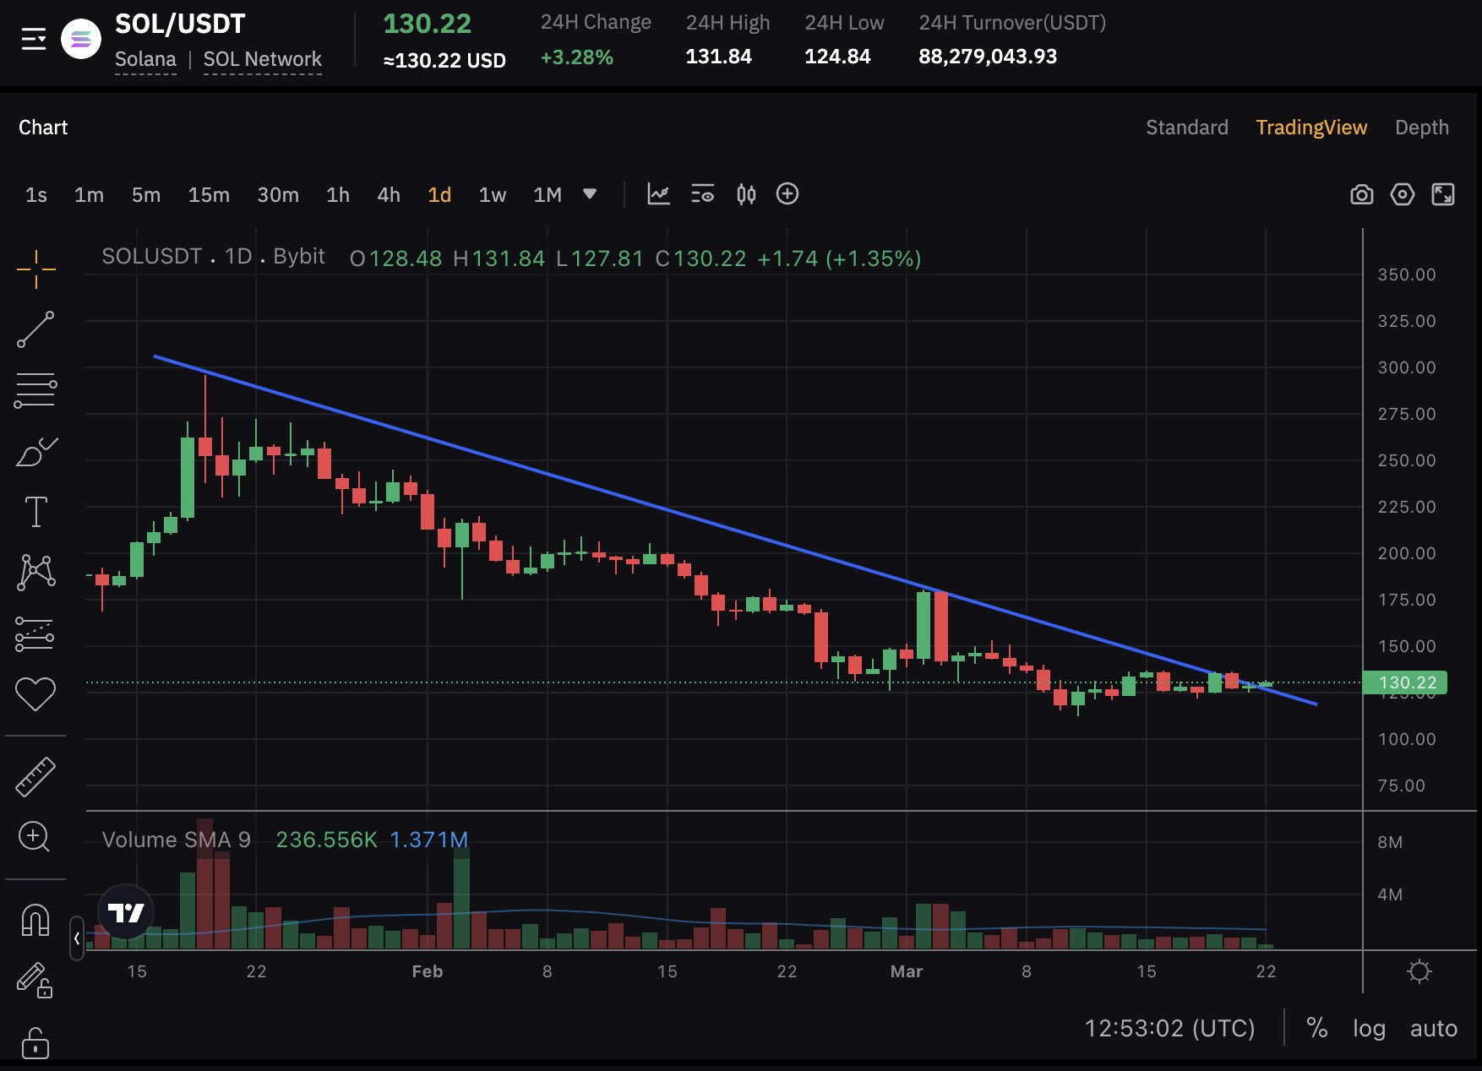Collapse the drawing toolbar arrow

pyautogui.click(x=77, y=938)
